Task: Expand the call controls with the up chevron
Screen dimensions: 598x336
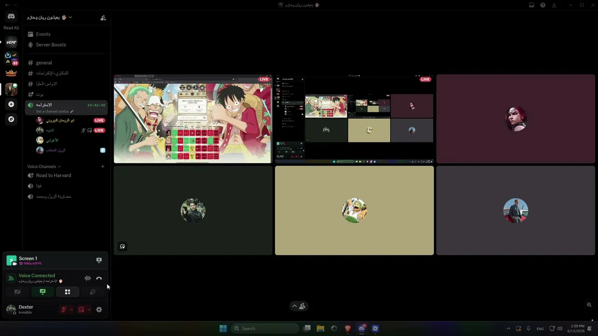Action: [294, 306]
